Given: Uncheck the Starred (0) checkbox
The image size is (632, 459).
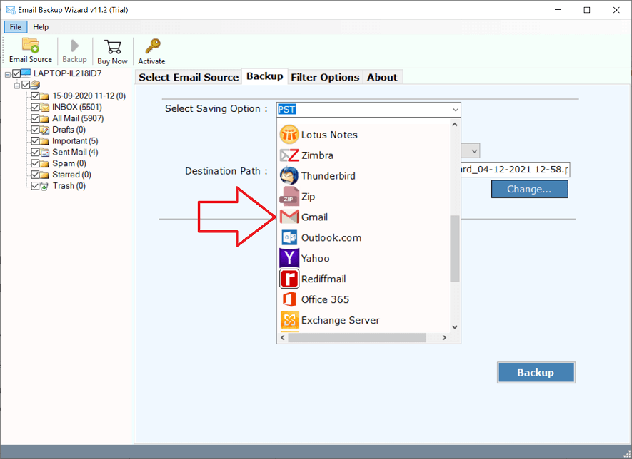Looking at the screenshot, I should [x=35, y=175].
